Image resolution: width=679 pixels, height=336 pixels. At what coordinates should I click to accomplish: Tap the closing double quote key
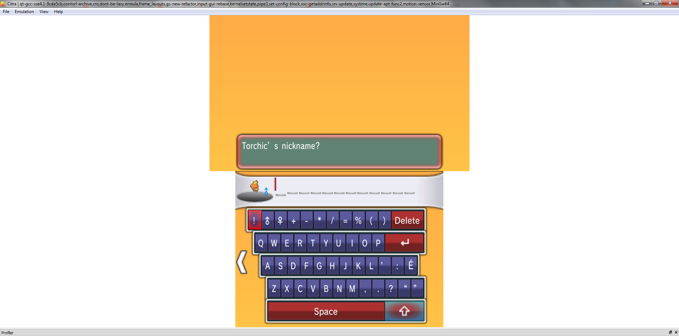pos(417,289)
